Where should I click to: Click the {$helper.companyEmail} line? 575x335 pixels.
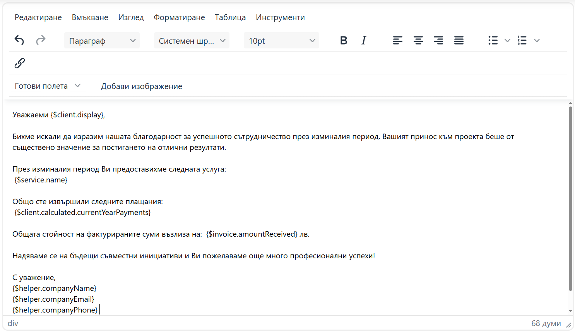[53, 299]
